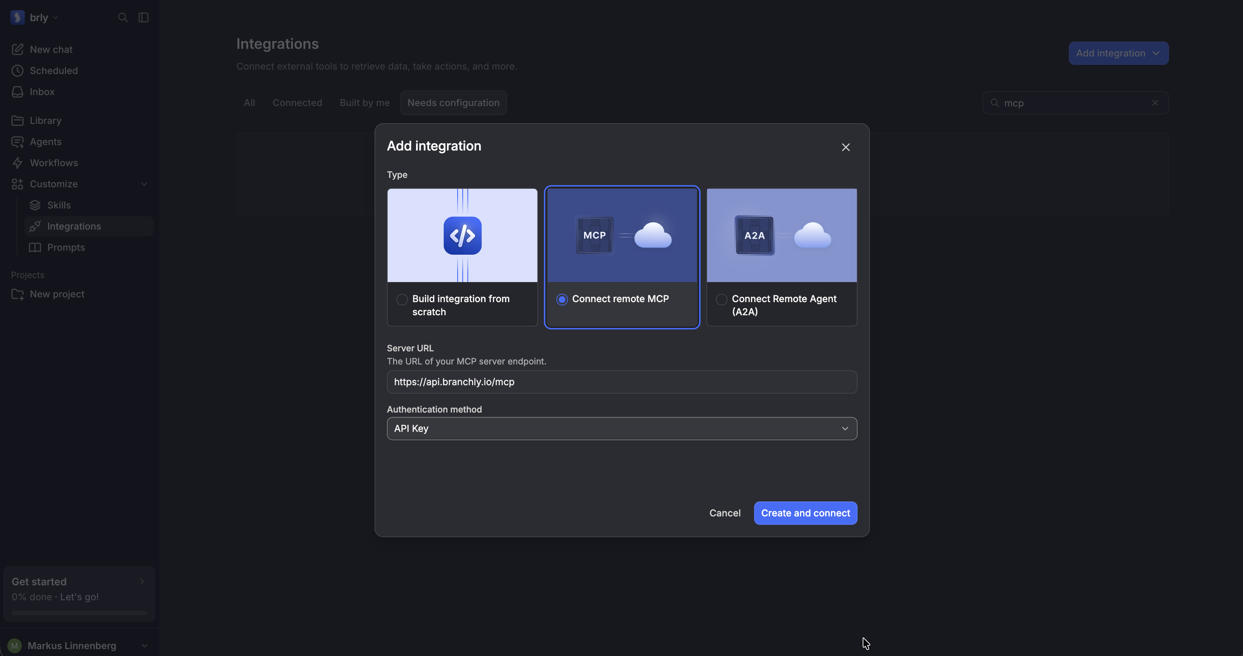Open the Agents section
Image resolution: width=1243 pixels, height=656 pixels.
36,141
